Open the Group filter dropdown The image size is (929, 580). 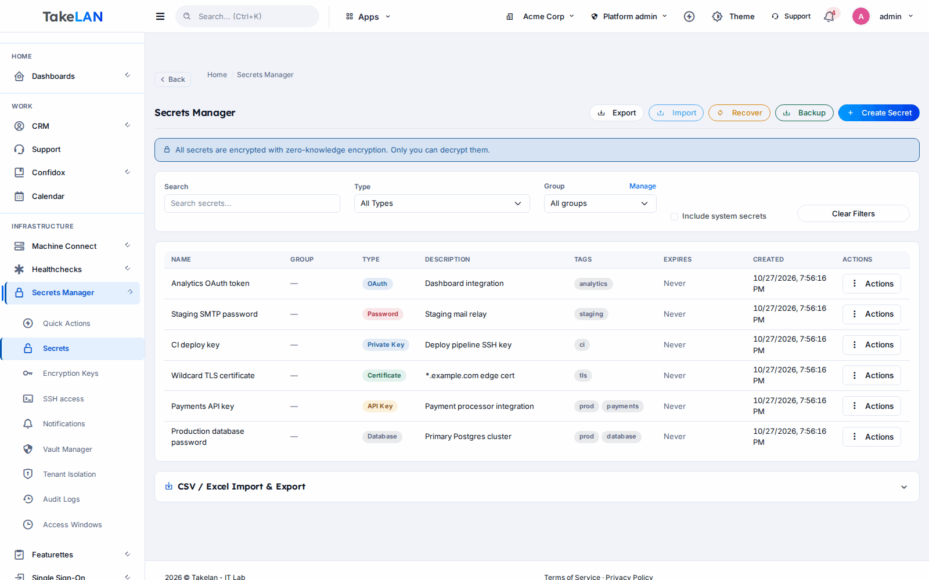click(600, 204)
